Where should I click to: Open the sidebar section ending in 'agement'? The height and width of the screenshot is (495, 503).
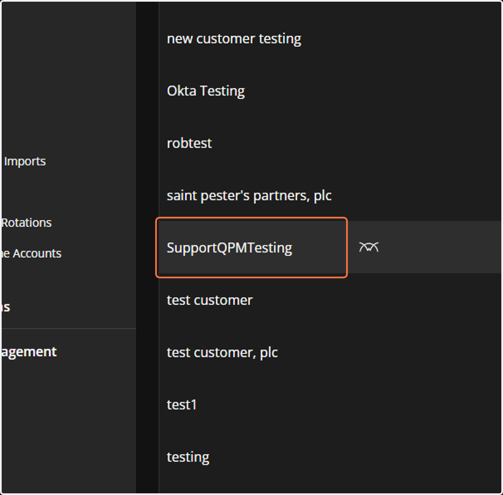point(29,352)
